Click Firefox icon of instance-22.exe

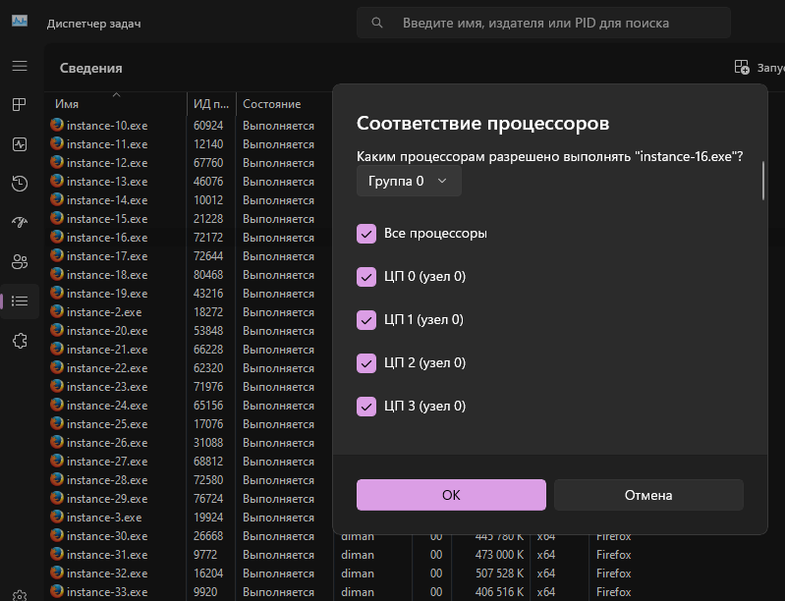click(x=57, y=367)
